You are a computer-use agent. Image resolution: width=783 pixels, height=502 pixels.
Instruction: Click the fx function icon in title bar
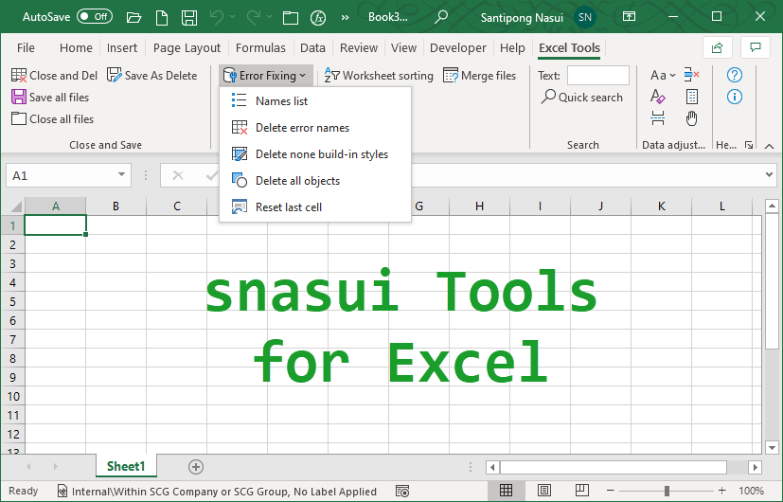[x=318, y=18]
